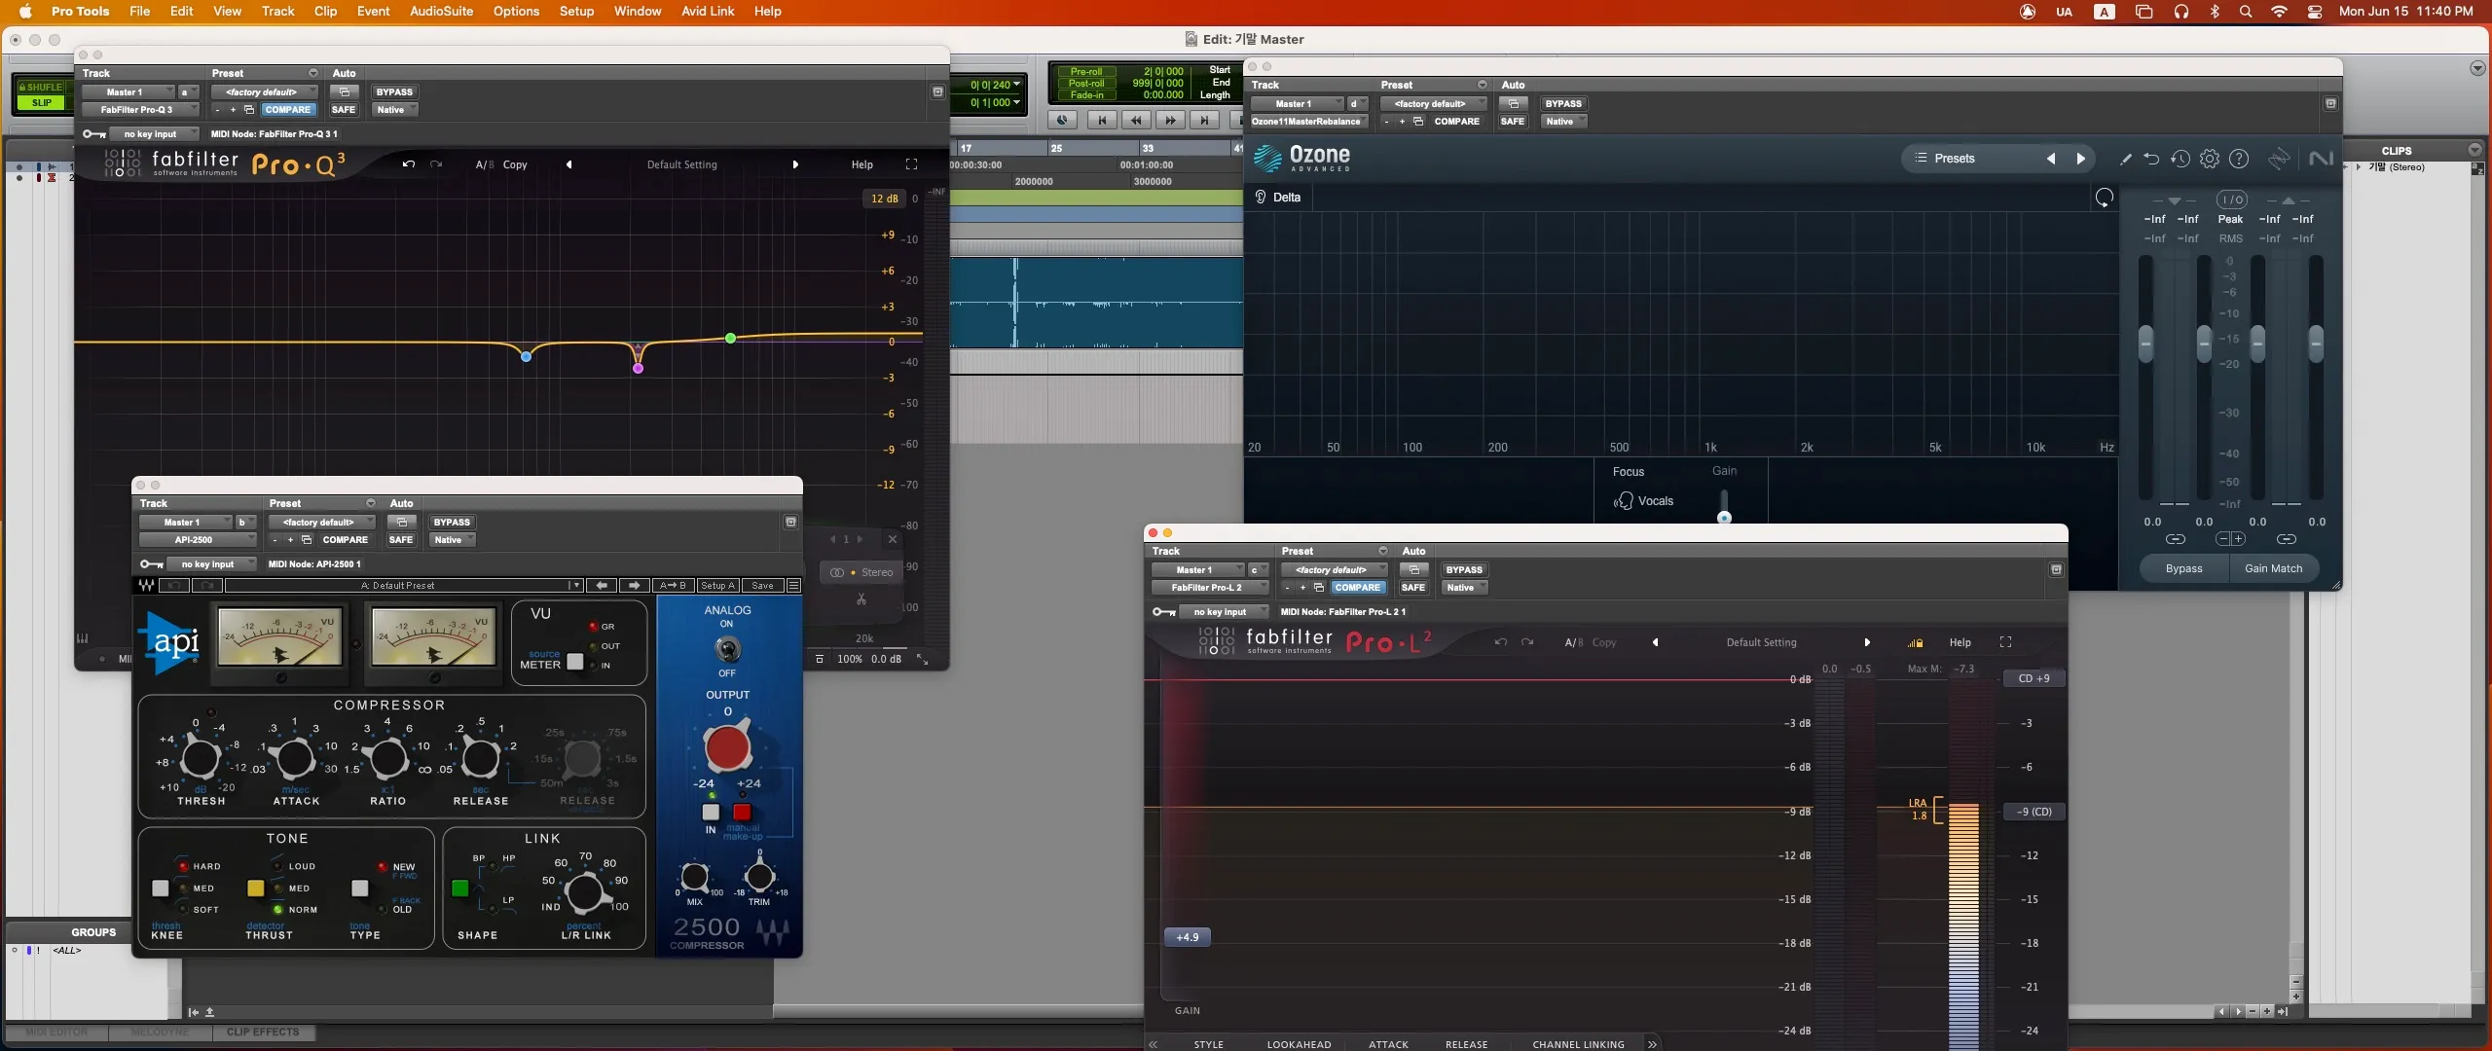Flip the API-2500 ANALOG on/off switch
The height and width of the screenshot is (1051, 2492).
click(727, 648)
